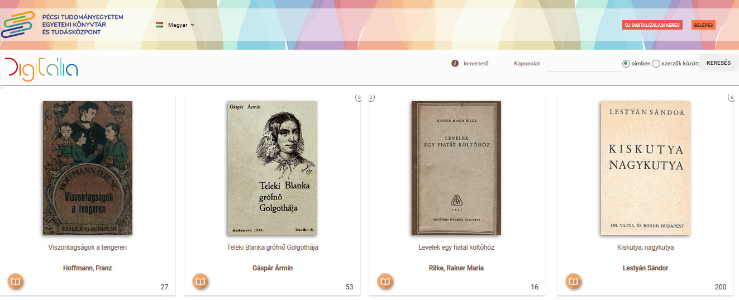739x300 pixels.
Task: Click the circled 2 badge on the Rilke card
Action: 371,98
